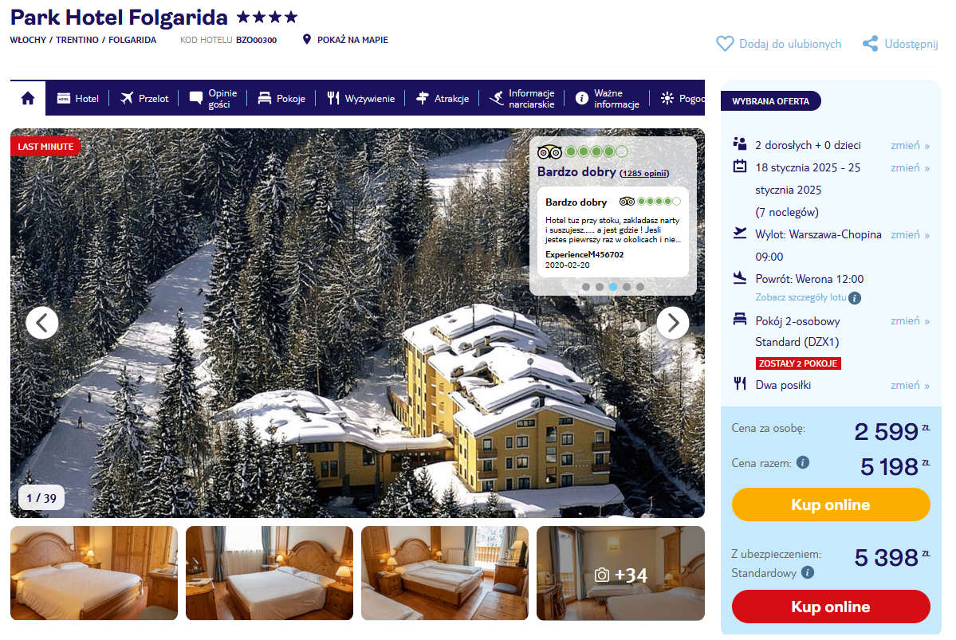
Task: Show next photo with right arrow
Action: (x=672, y=323)
